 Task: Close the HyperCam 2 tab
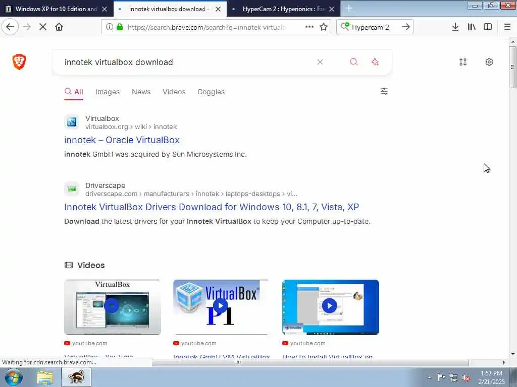coord(332,9)
